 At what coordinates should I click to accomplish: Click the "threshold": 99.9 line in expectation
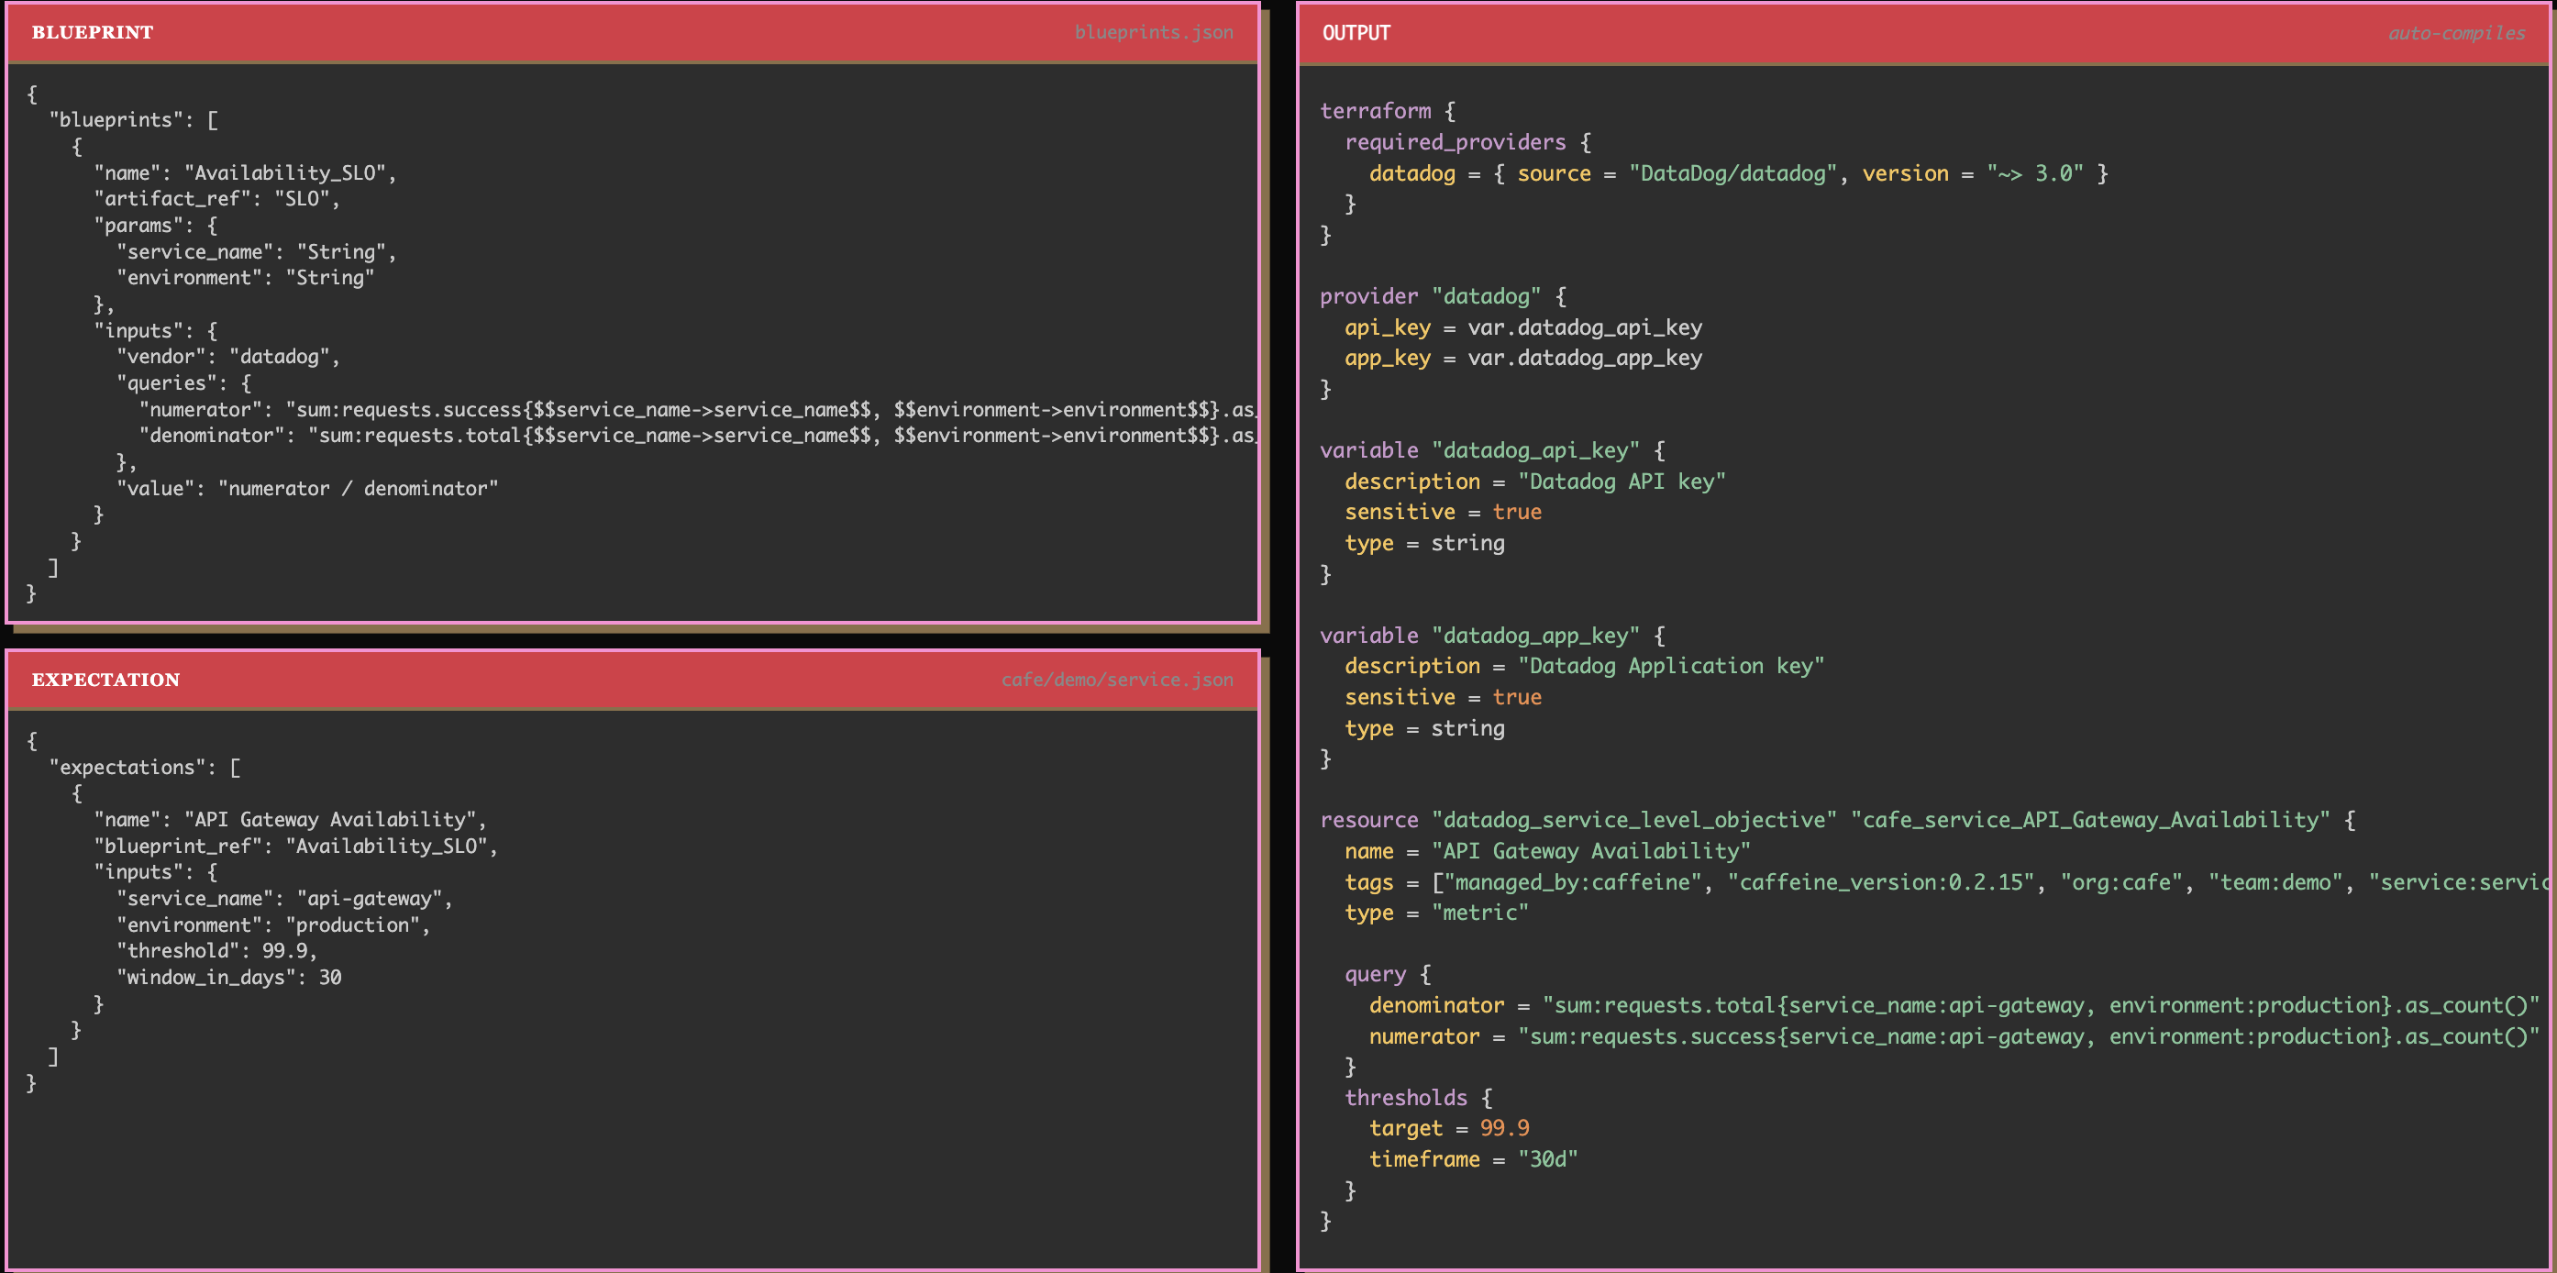coord(216,950)
